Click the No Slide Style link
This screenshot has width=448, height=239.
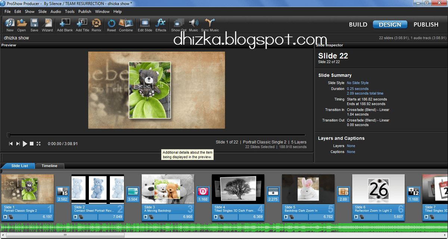357,83
